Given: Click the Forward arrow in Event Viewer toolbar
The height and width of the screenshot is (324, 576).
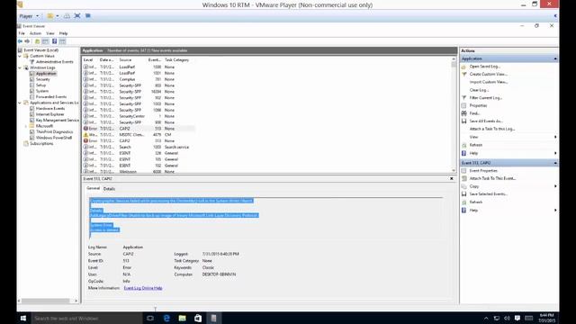Looking at the screenshot, I should pyautogui.click(x=27, y=41).
